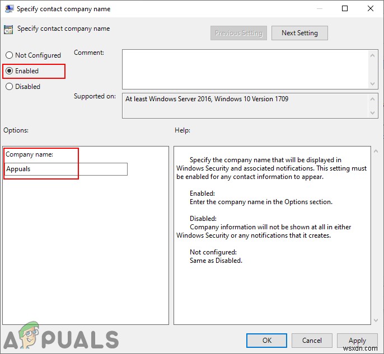The width and height of the screenshot is (384, 354).
Task: Close the Specify contact company name window
Action: click(x=371, y=8)
